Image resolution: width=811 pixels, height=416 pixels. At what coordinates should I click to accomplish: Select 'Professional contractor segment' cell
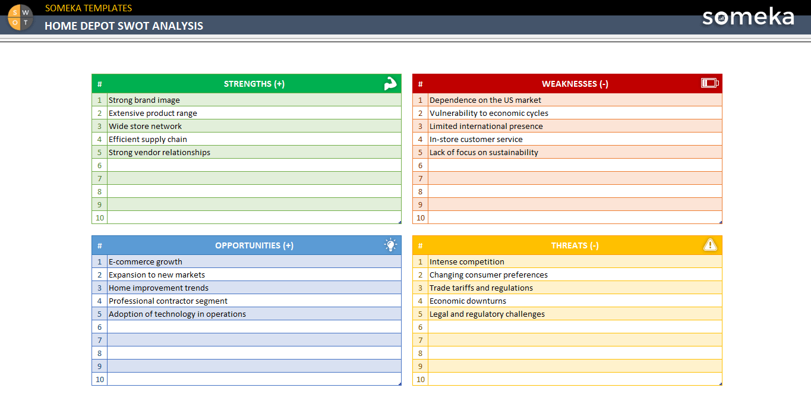pos(254,301)
